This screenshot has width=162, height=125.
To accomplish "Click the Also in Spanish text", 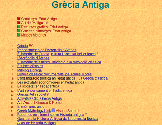I will coord(68,111).
